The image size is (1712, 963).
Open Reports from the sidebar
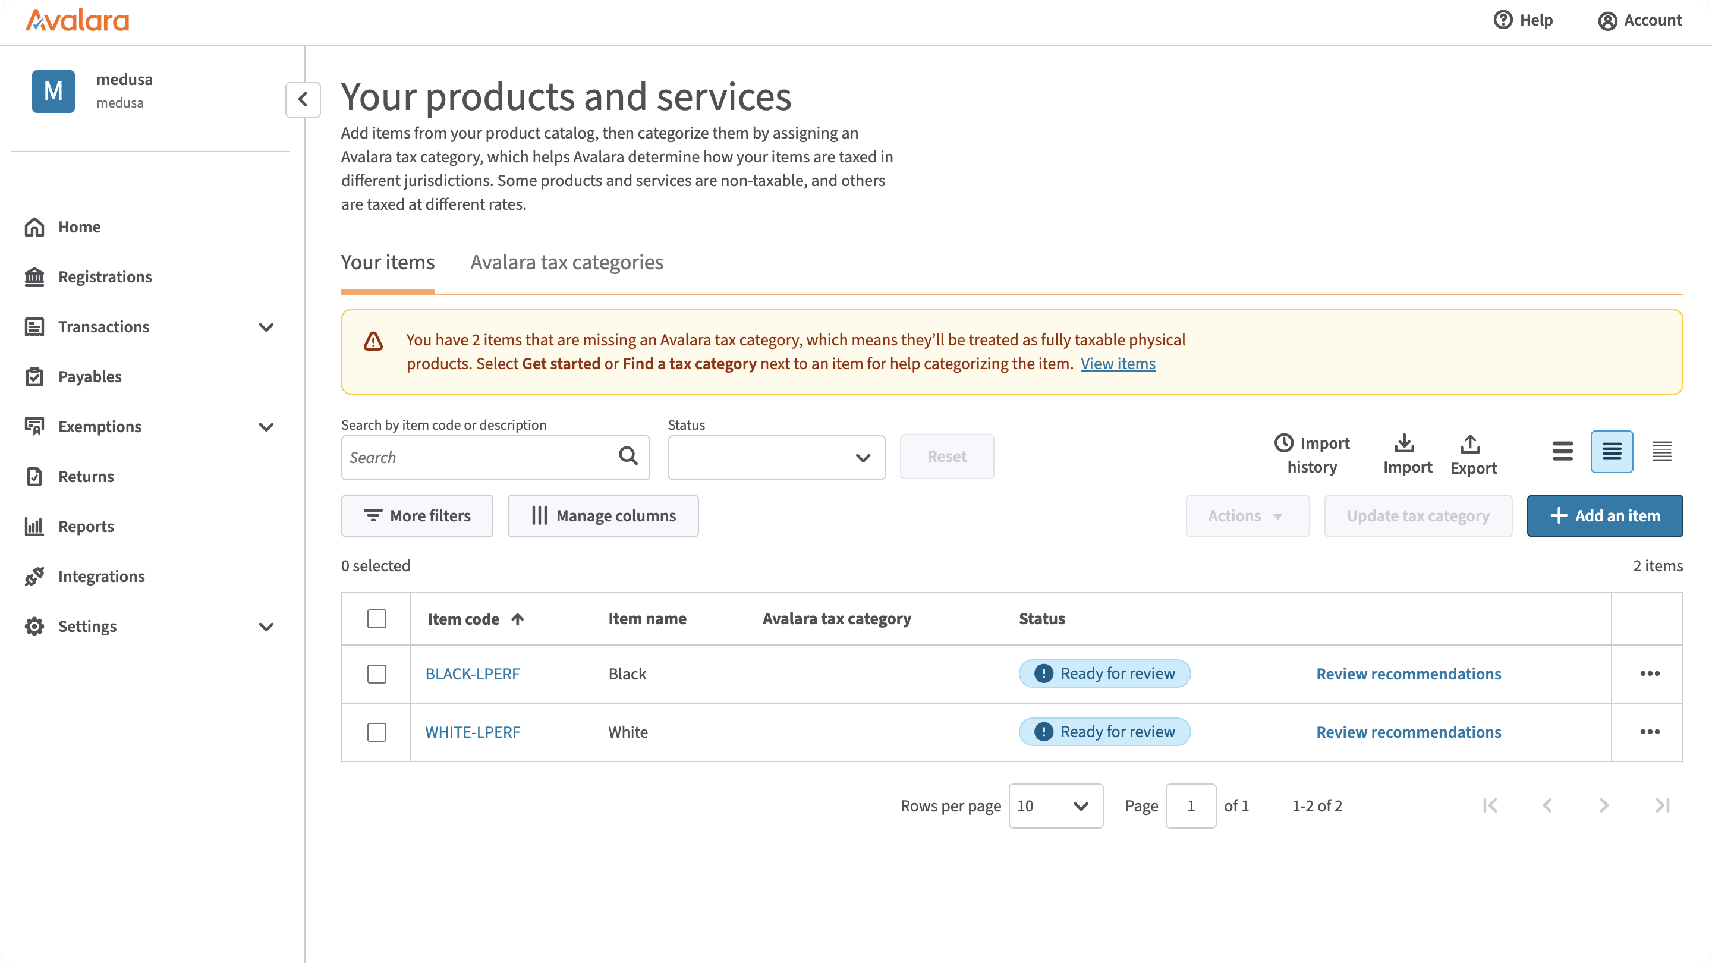click(x=86, y=525)
